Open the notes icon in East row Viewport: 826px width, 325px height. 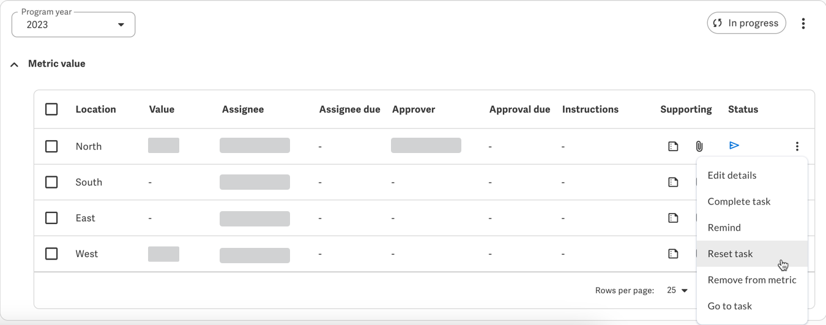point(673,218)
